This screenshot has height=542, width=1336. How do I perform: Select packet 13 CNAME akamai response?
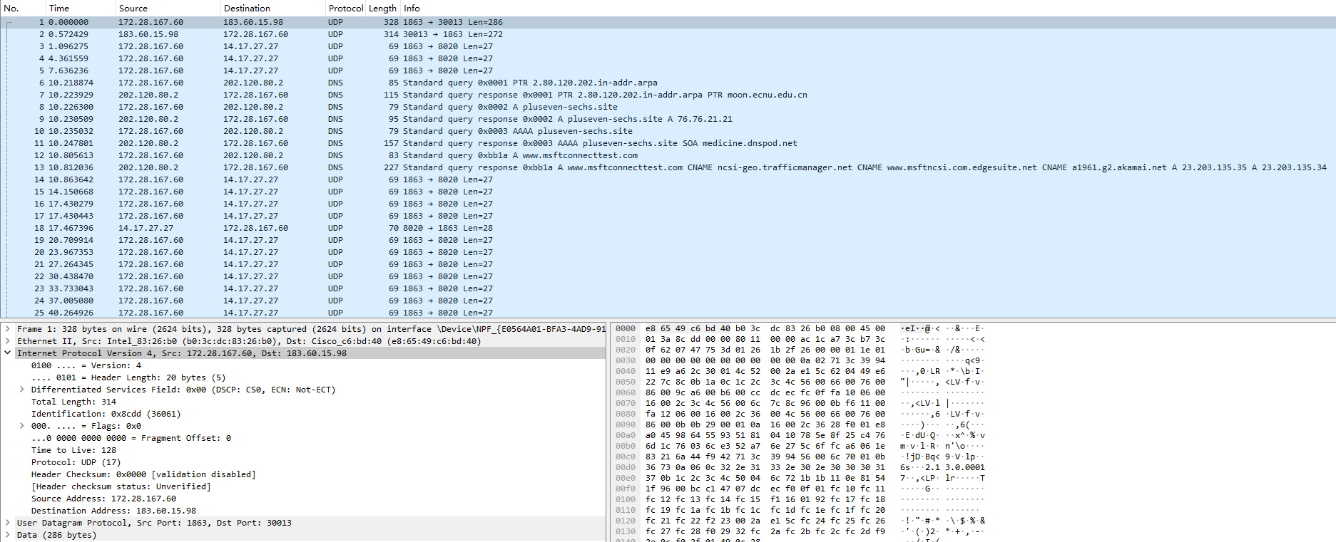668,167
